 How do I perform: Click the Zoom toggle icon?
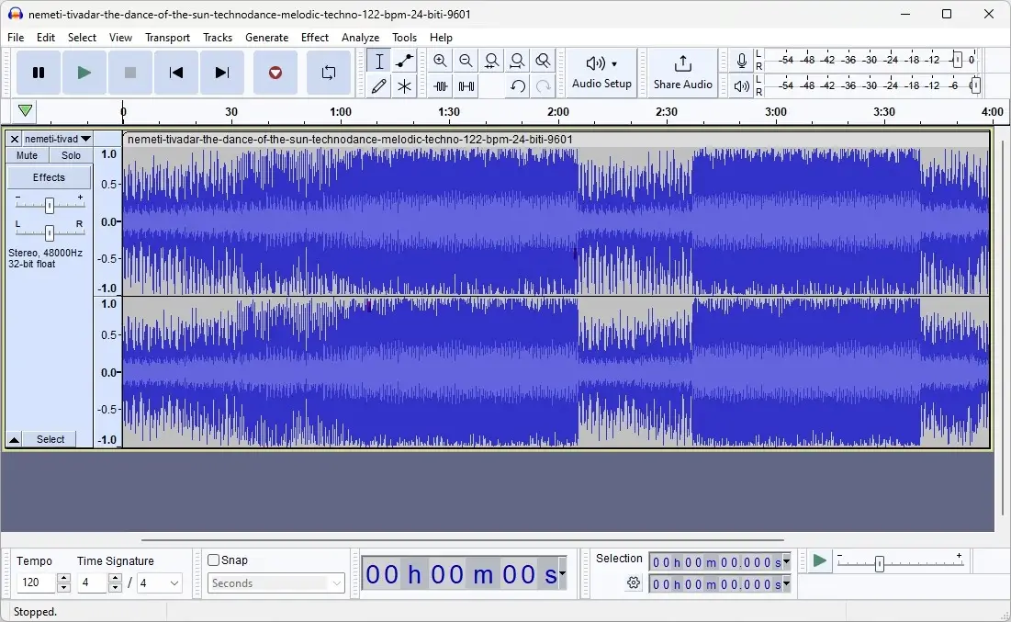[543, 61]
